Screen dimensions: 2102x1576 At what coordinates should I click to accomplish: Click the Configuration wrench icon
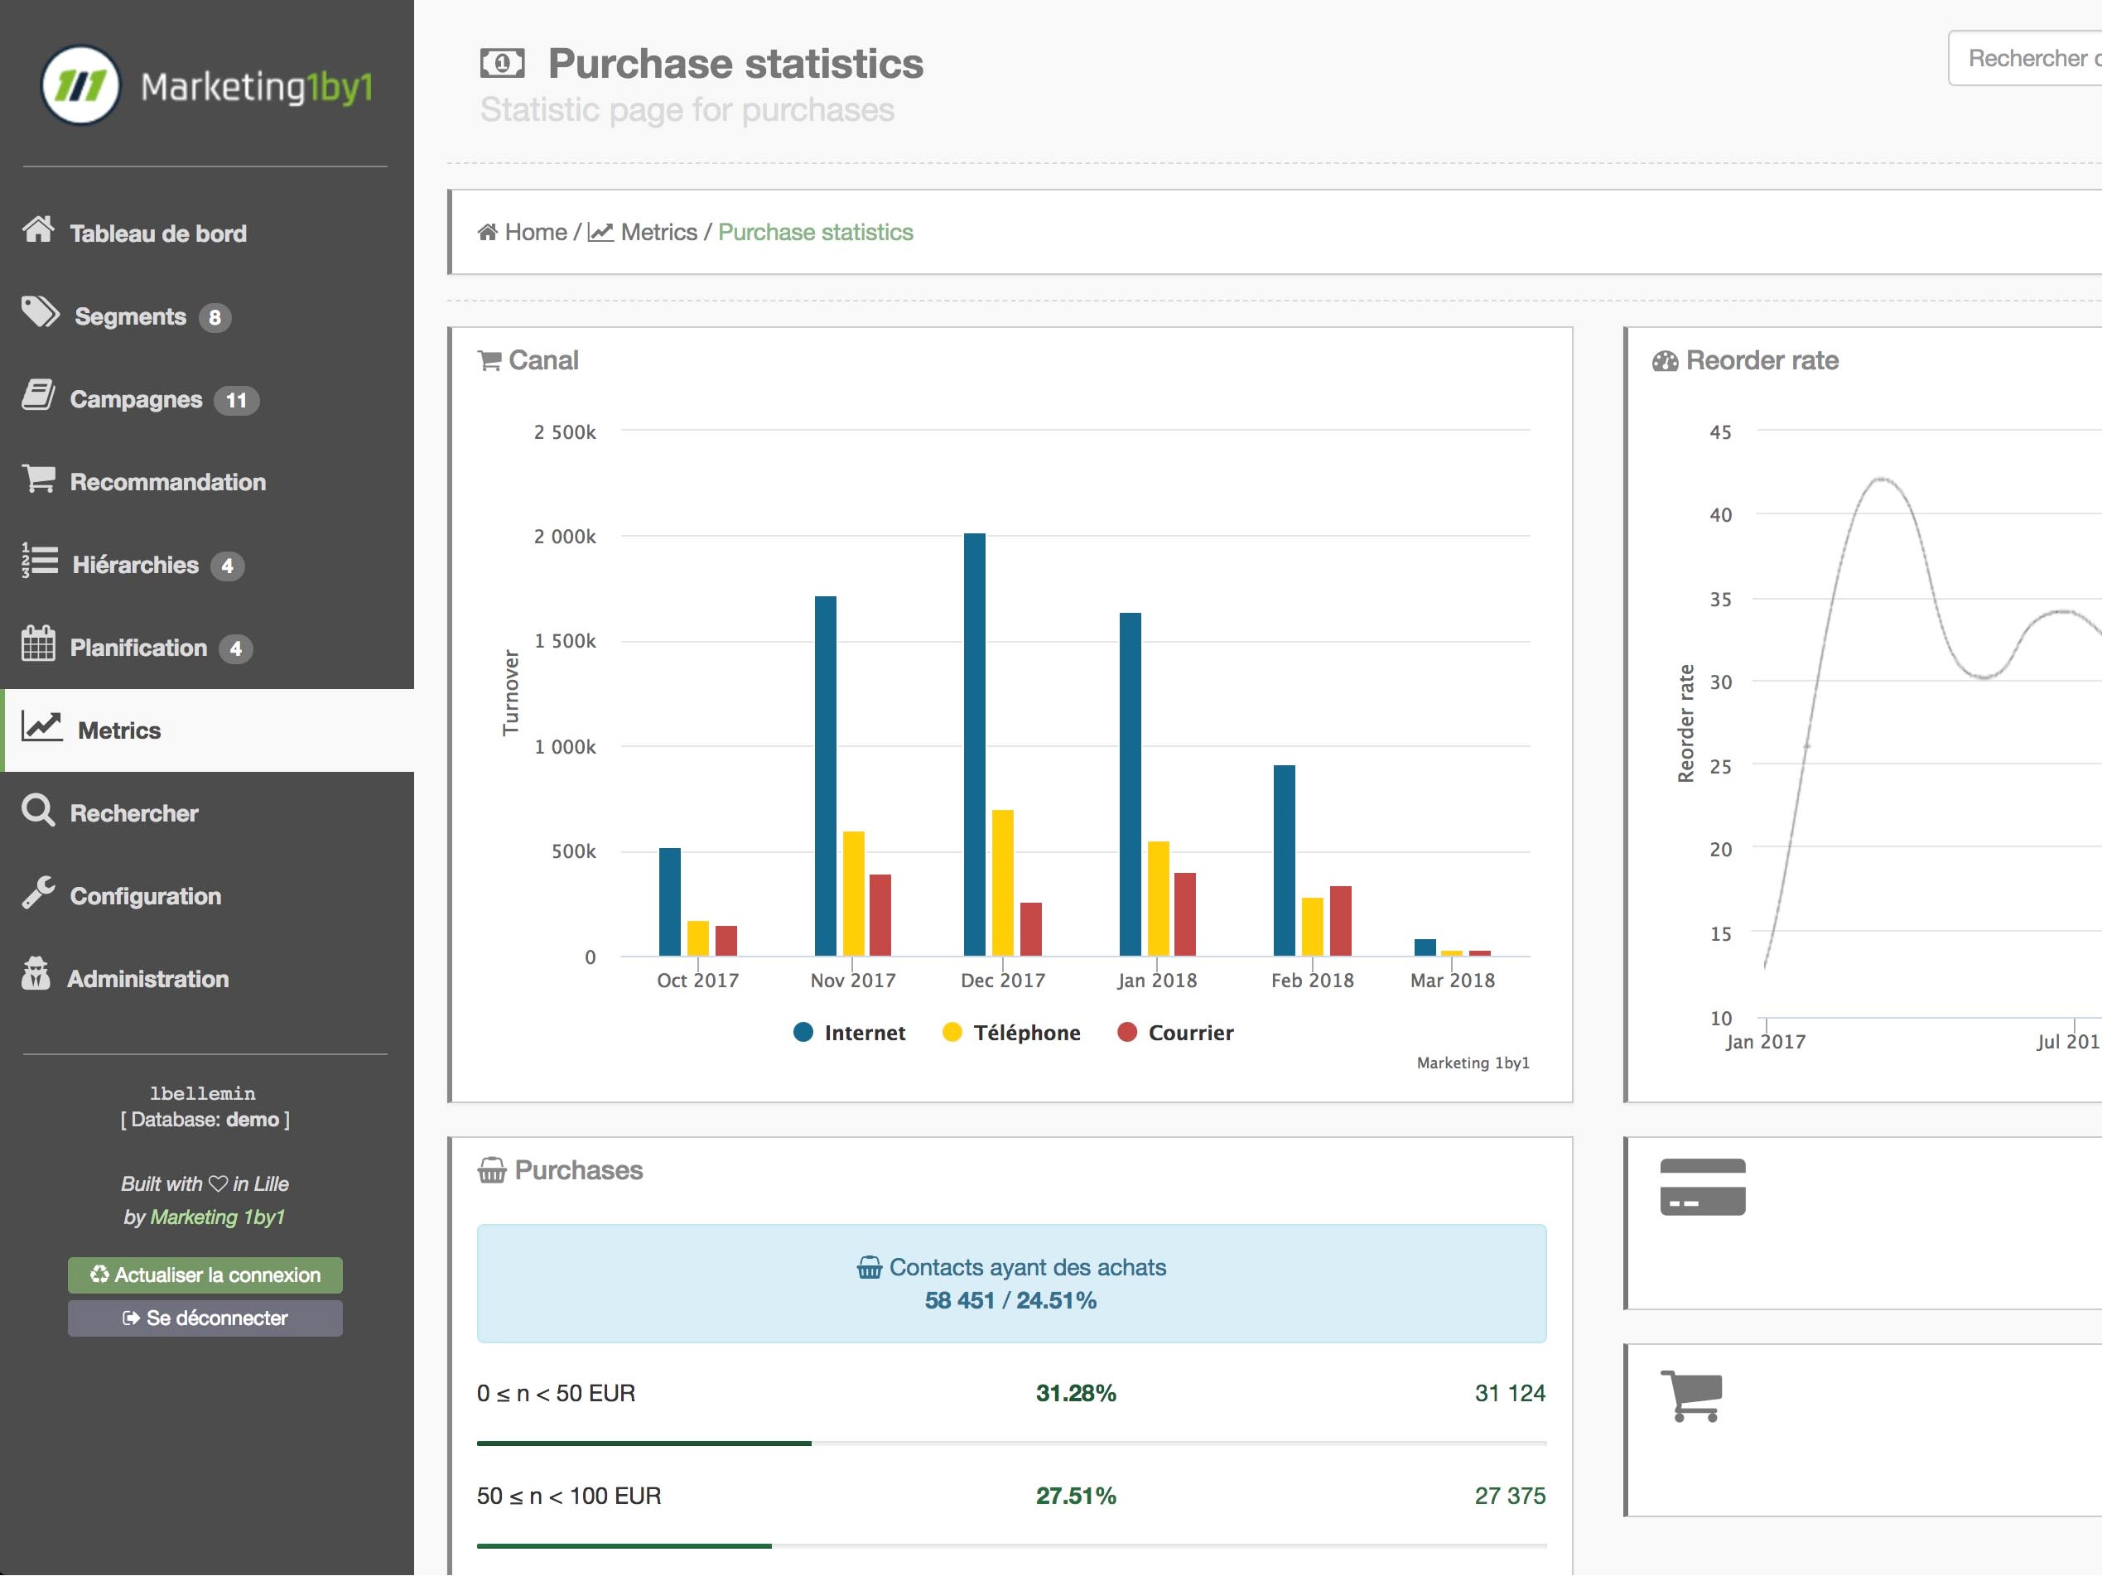[38, 894]
